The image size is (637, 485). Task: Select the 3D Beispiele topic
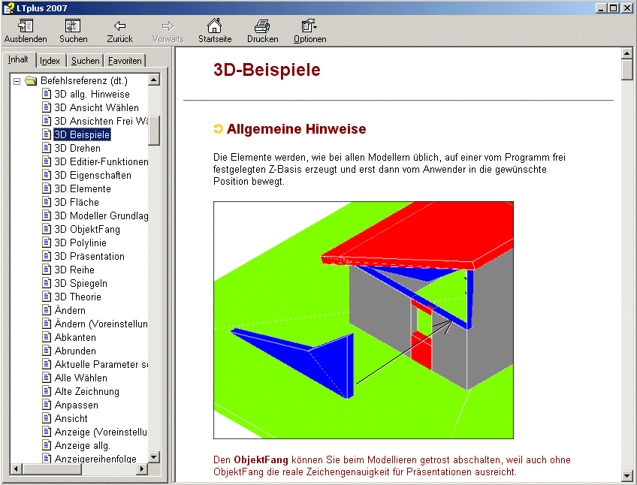pos(82,134)
